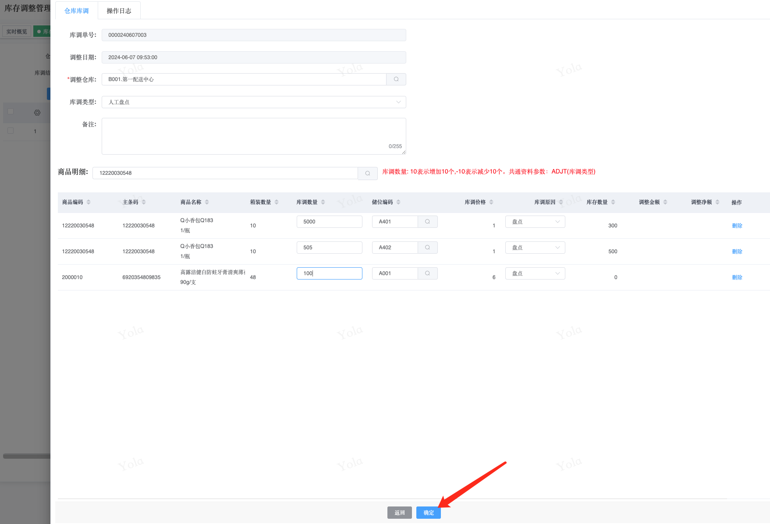Image resolution: width=770 pixels, height=524 pixels.
Task: Click the search icon beside 商品明细 input
Action: pos(368,173)
